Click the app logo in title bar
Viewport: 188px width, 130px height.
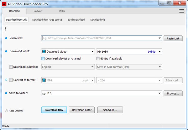tap(4, 3)
